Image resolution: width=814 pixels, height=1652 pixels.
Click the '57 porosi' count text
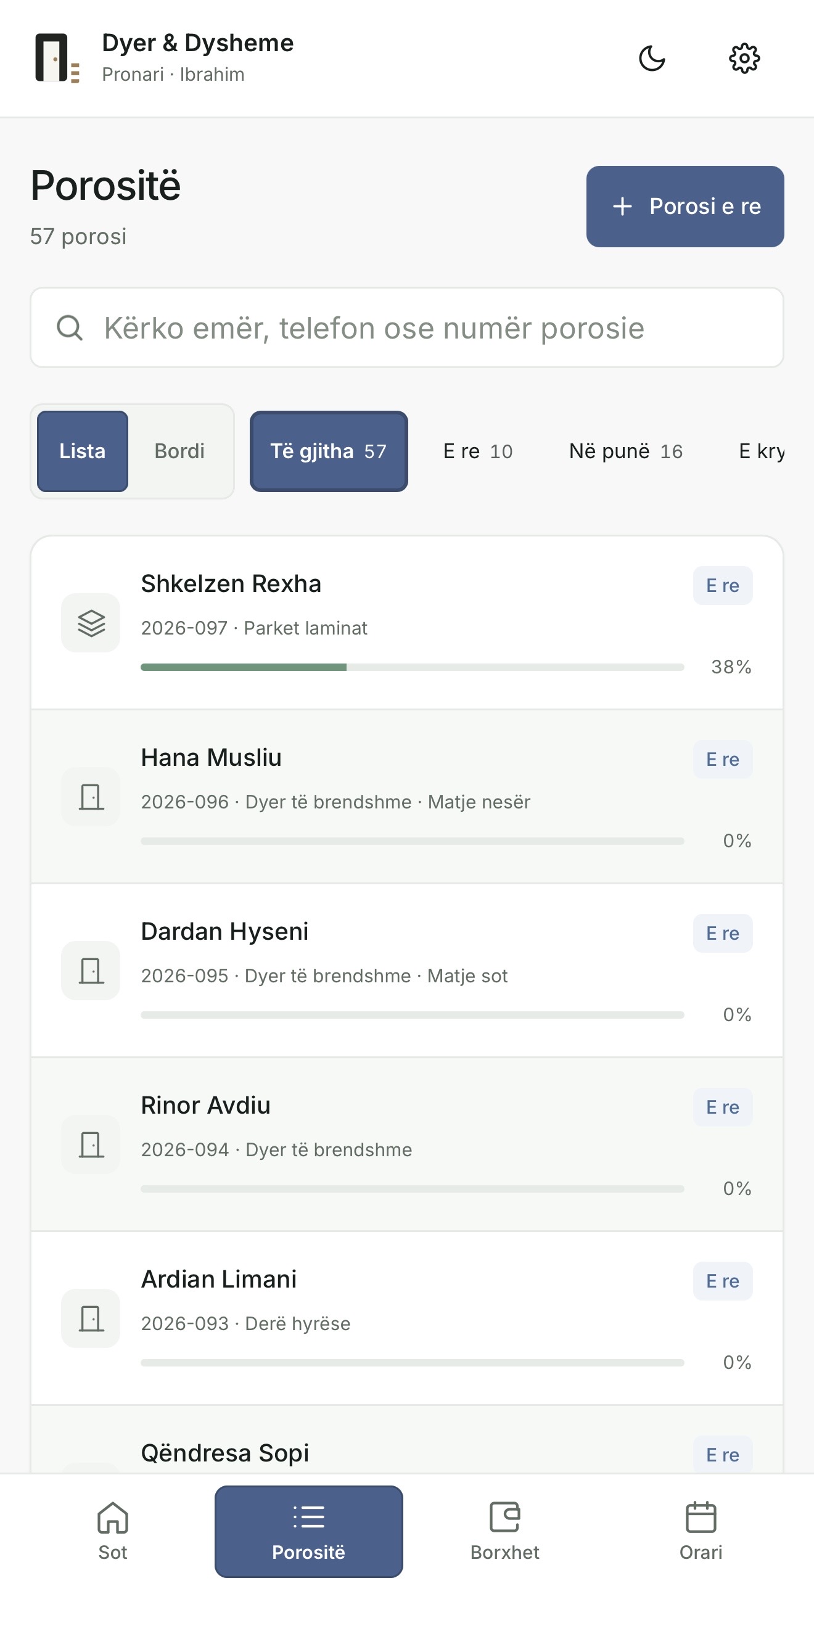tap(78, 237)
